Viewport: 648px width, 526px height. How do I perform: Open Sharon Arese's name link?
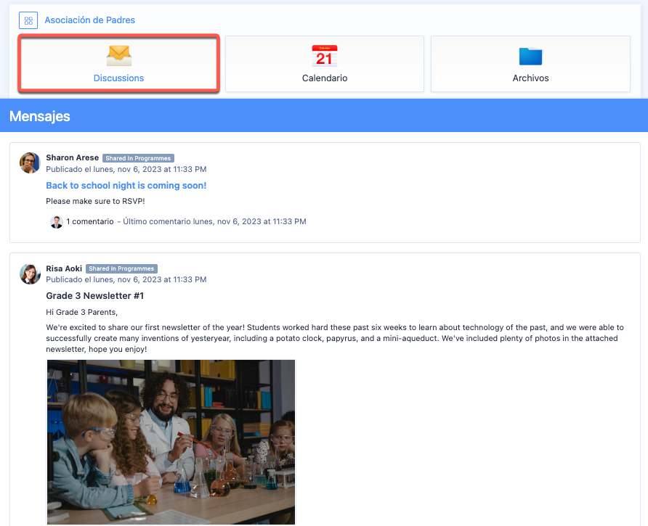coord(72,157)
